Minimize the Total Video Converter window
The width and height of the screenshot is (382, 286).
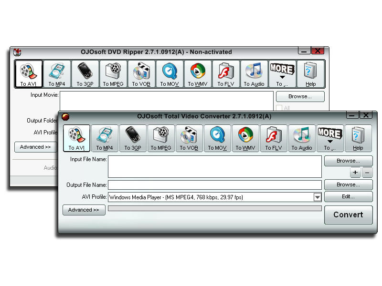pyautogui.click(x=352, y=115)
